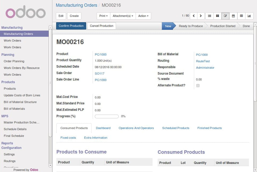Open the RouteTest routing link
Image resolution: width=257 pixels, height=172 pixels.
[203, 61]
